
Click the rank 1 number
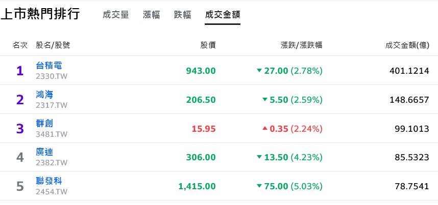click(x=19, y=71)
